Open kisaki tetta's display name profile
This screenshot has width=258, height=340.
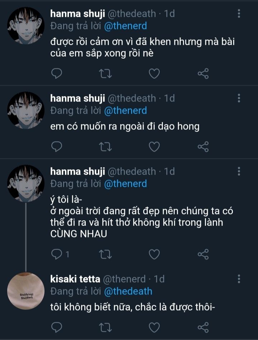pos(75,279)
